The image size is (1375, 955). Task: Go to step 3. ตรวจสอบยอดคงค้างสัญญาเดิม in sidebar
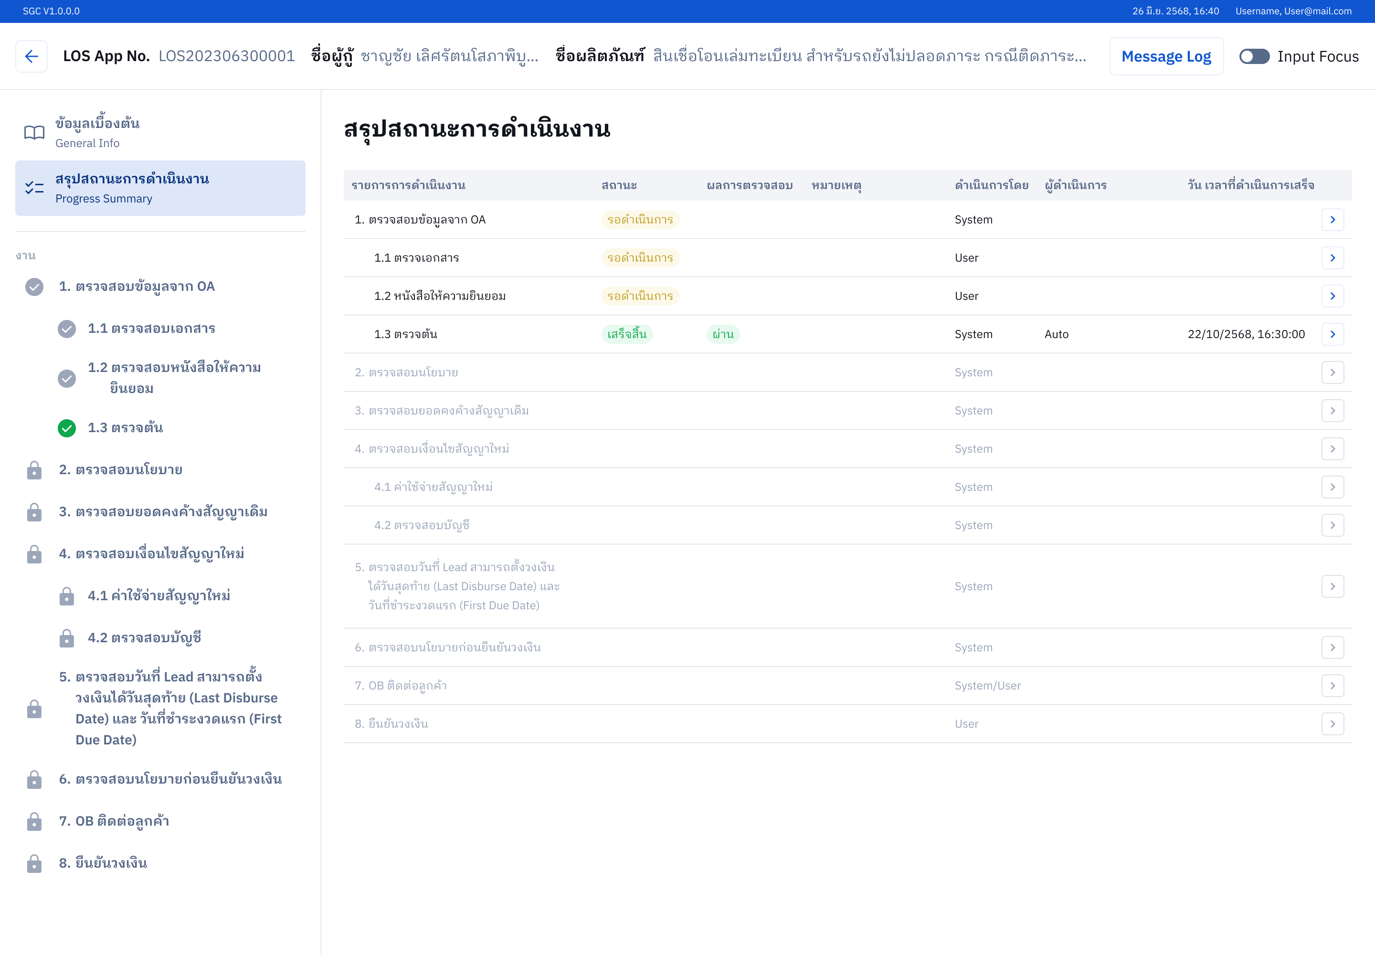pyautogui.click(x=163, y=511)
